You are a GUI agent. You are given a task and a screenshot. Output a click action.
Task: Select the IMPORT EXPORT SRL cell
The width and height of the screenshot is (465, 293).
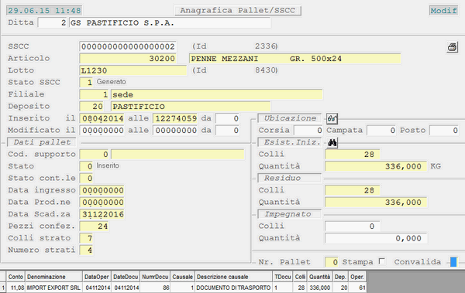pyautogui.click(x=53, y=288)
